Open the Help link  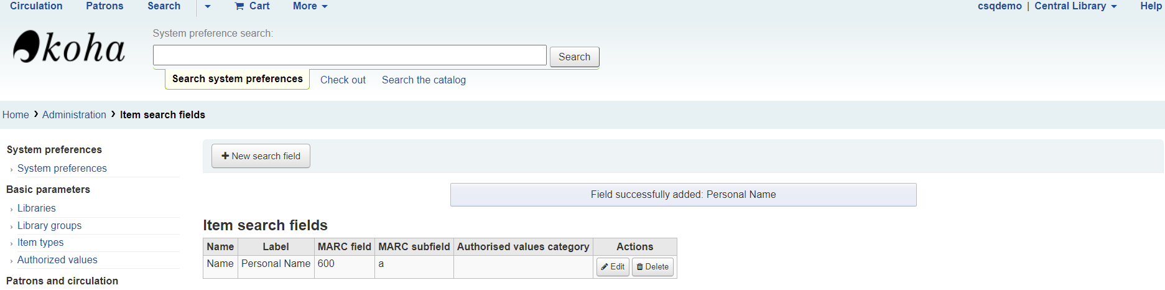click(1151, 6)
